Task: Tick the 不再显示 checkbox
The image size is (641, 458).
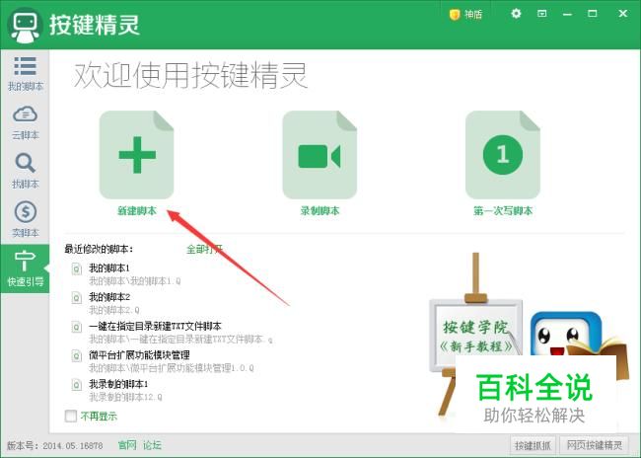Action: point(71,417)
